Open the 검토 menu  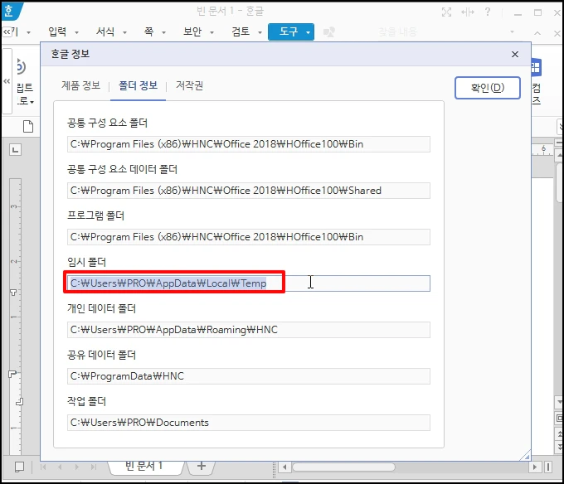(241, 32)
